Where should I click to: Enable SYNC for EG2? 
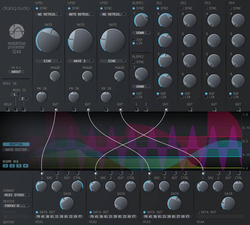pos(182,8)
